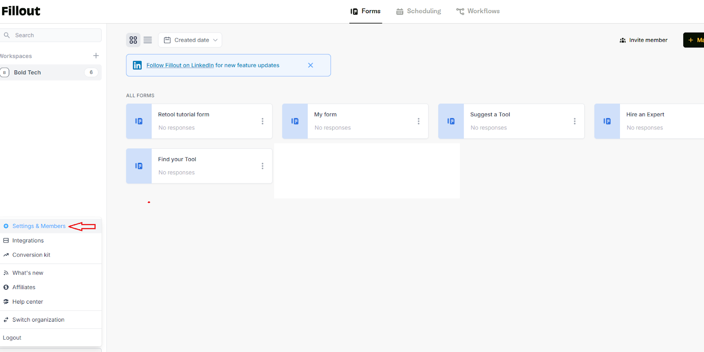Open the What's new menu item
The height and width of the screenshot is (352, 704).
click(51, 273)
